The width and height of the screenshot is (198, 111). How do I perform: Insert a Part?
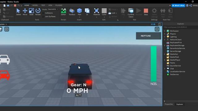80,12
